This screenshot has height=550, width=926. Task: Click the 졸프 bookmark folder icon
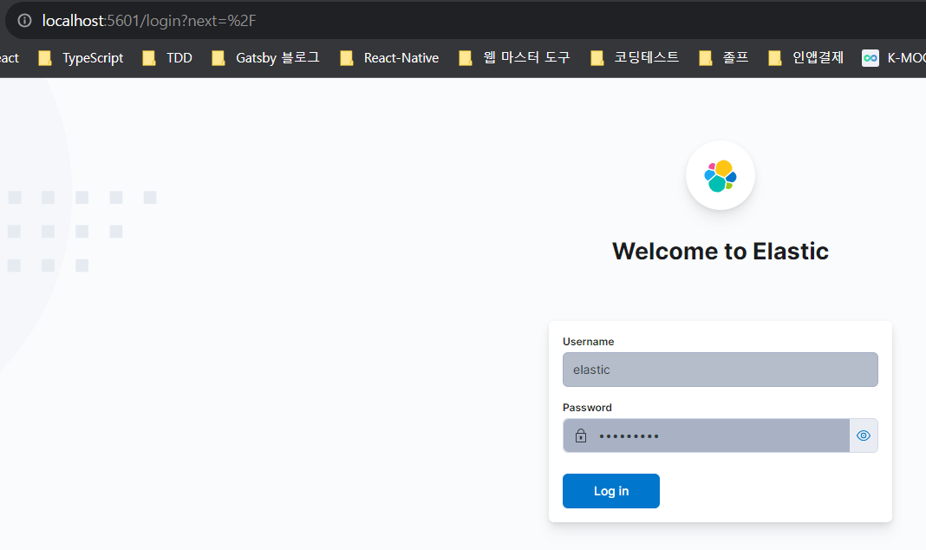707,58
